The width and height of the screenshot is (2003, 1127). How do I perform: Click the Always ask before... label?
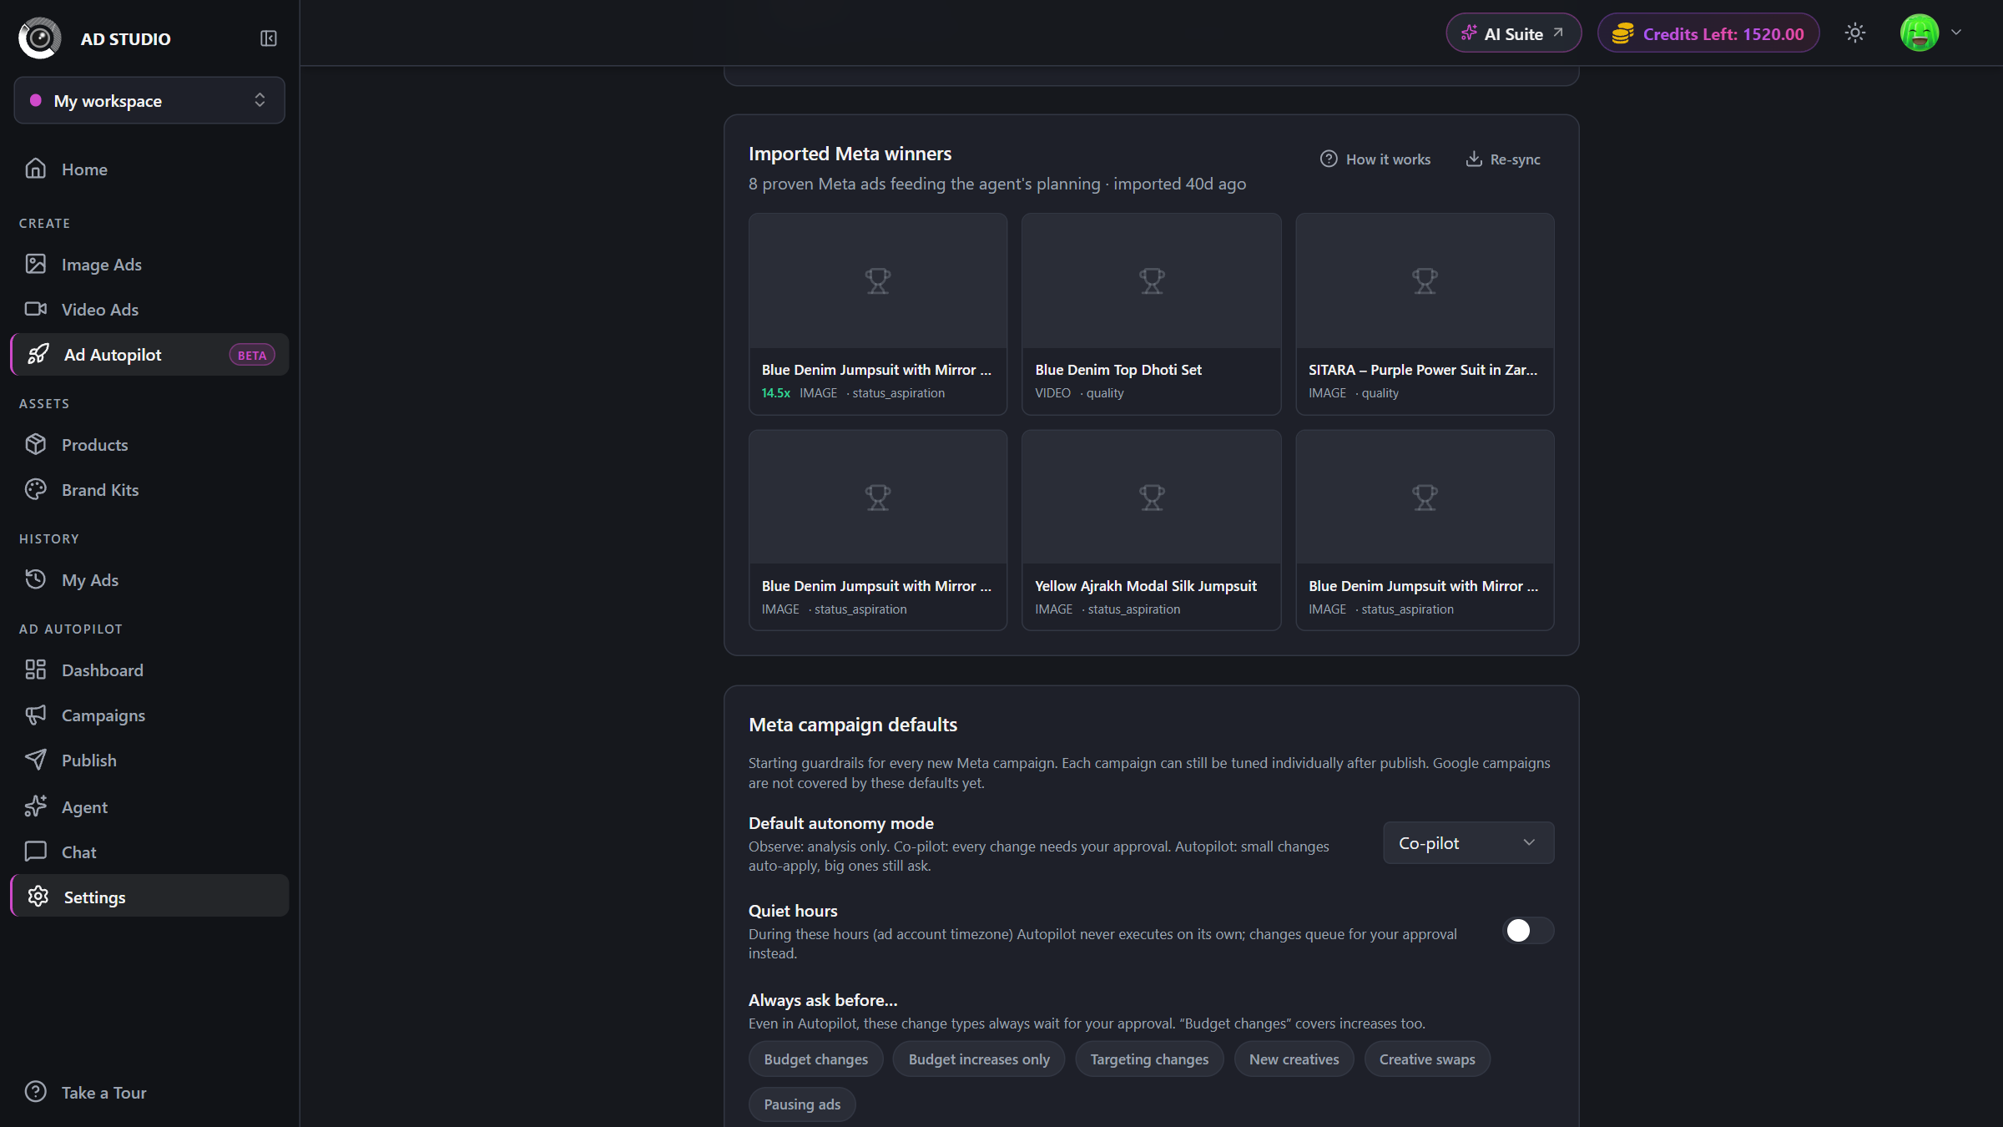point(822,1000)
